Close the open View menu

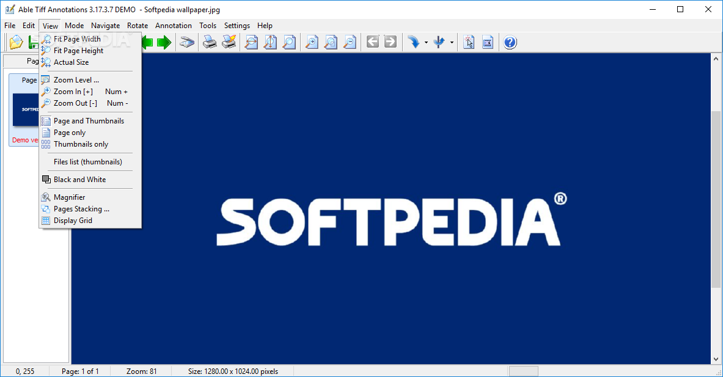click(50, 26)
